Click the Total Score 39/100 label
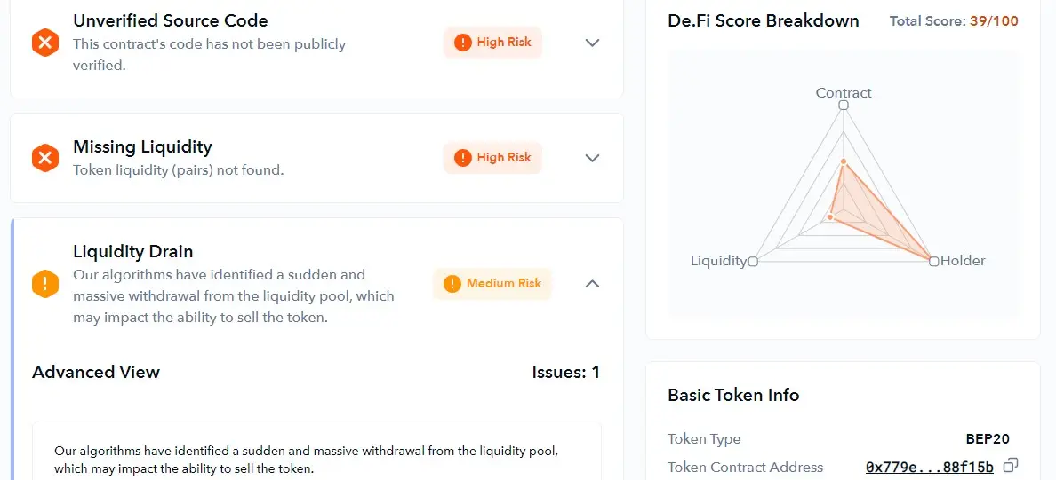The width and height of the screenshot is (1056, 480). click(x=954, y=20)
